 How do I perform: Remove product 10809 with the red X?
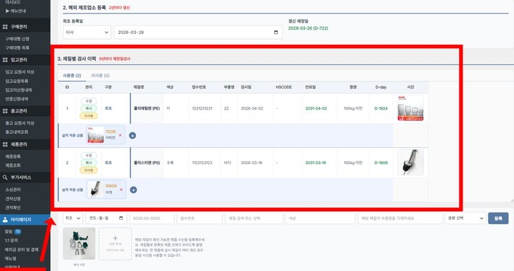(120, 190)
